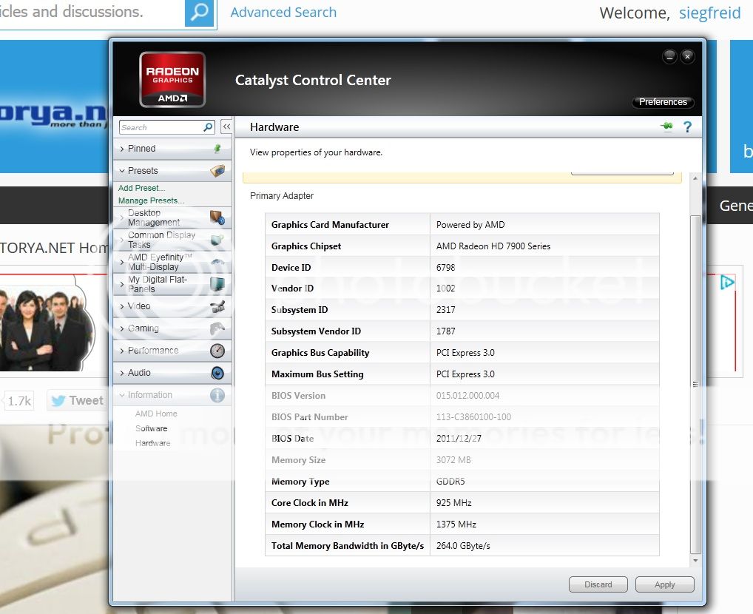
Task: Open help with the blue question mark
Action: pos(687,127)
